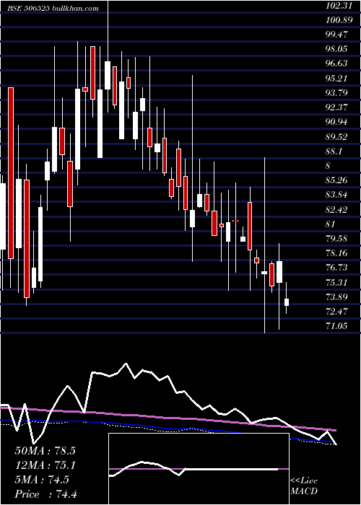Click the 88.1 price axis label
This screenshot has width=361, height=505.
tap(335, 151)
